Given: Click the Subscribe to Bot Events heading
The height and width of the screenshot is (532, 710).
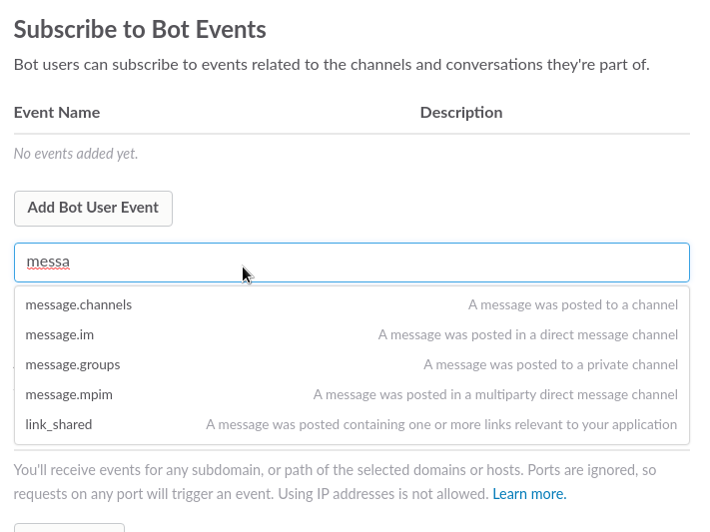Looking at the screenshot, I should click(x=140, y=29).
